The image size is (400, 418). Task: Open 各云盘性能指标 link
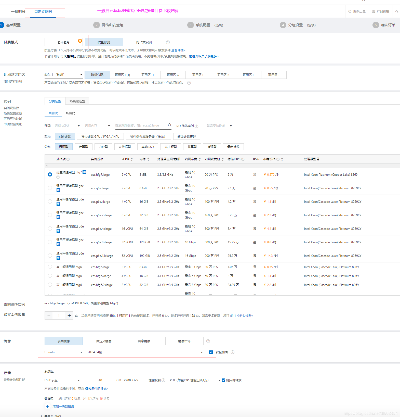pyautogui.click(x=97, y=389)
